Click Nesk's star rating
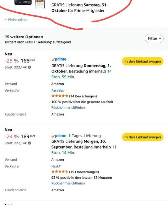Image resolution: width=168 pixels, height=205 pixels. point(60,172)
